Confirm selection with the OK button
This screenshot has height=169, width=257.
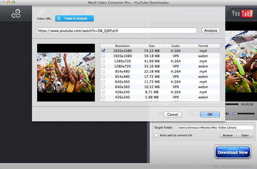pos(210,114)
